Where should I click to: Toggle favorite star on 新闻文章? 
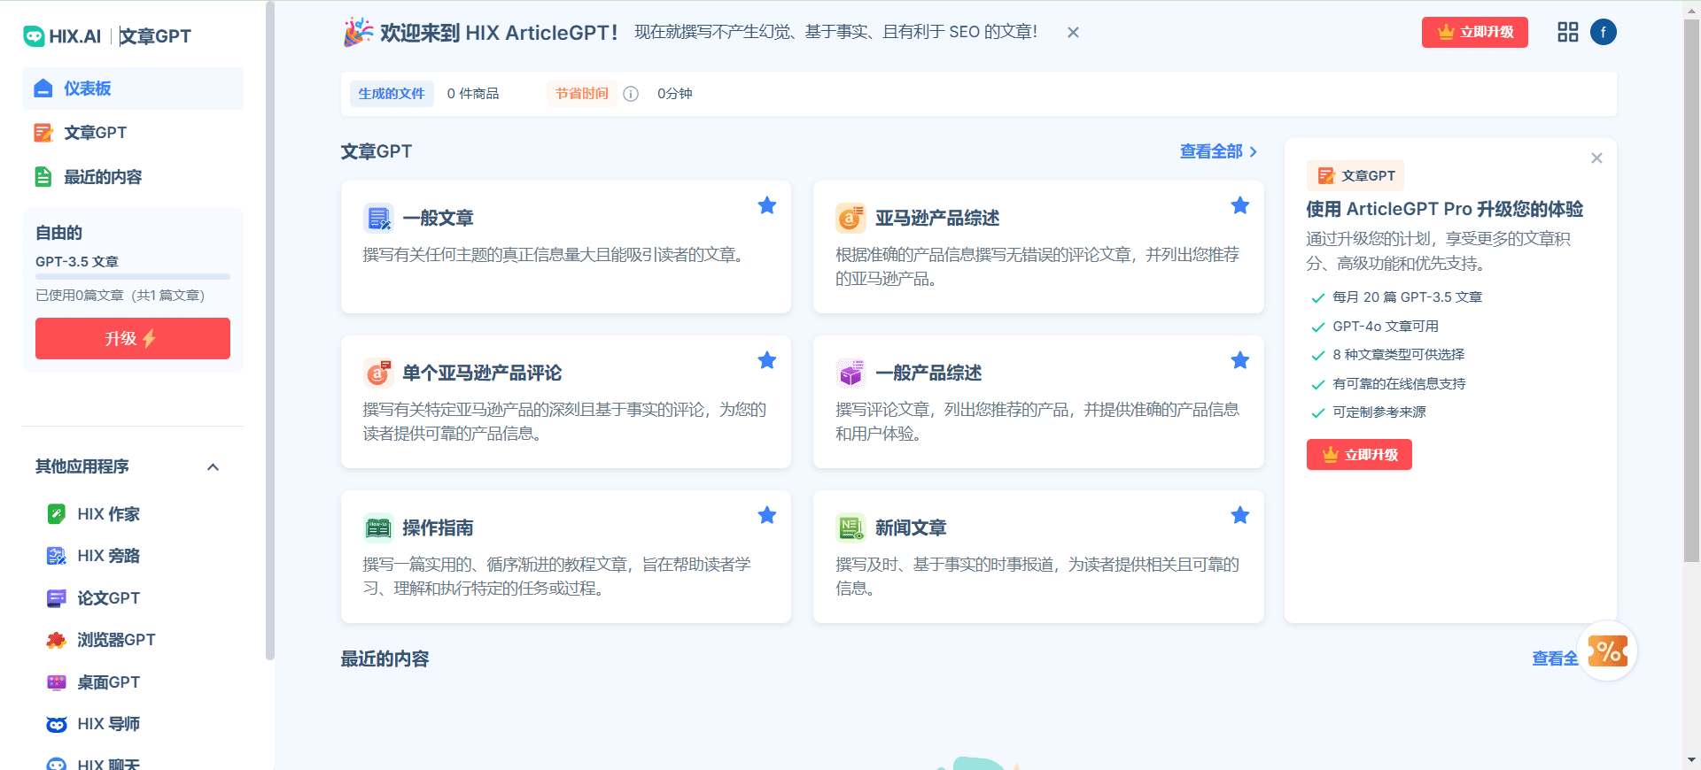coord(1240,515)
